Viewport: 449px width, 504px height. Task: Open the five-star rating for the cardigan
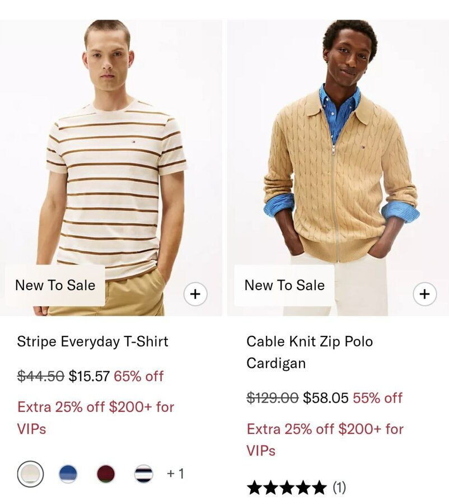pos(286,488)
